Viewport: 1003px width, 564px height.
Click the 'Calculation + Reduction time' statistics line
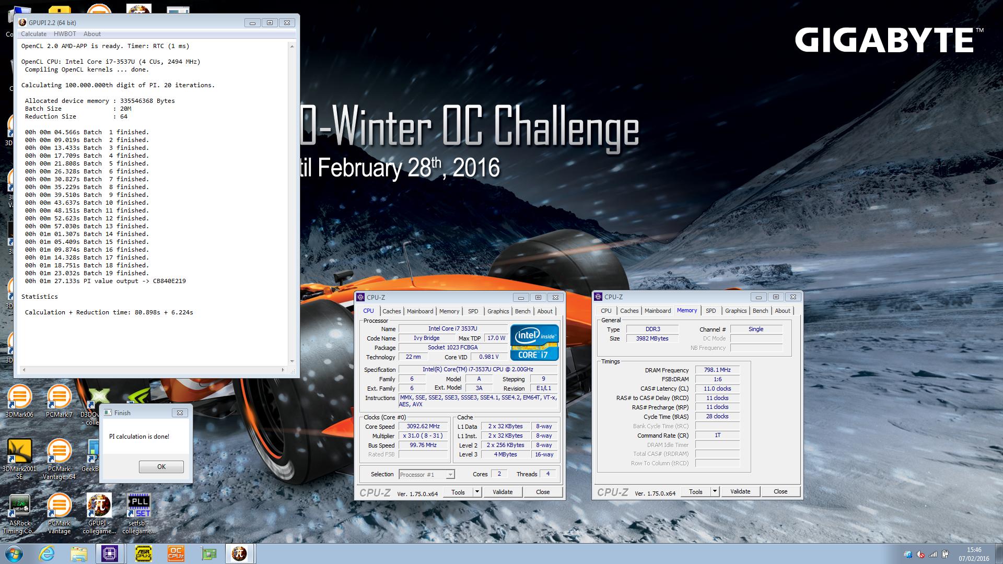[109, 312]
